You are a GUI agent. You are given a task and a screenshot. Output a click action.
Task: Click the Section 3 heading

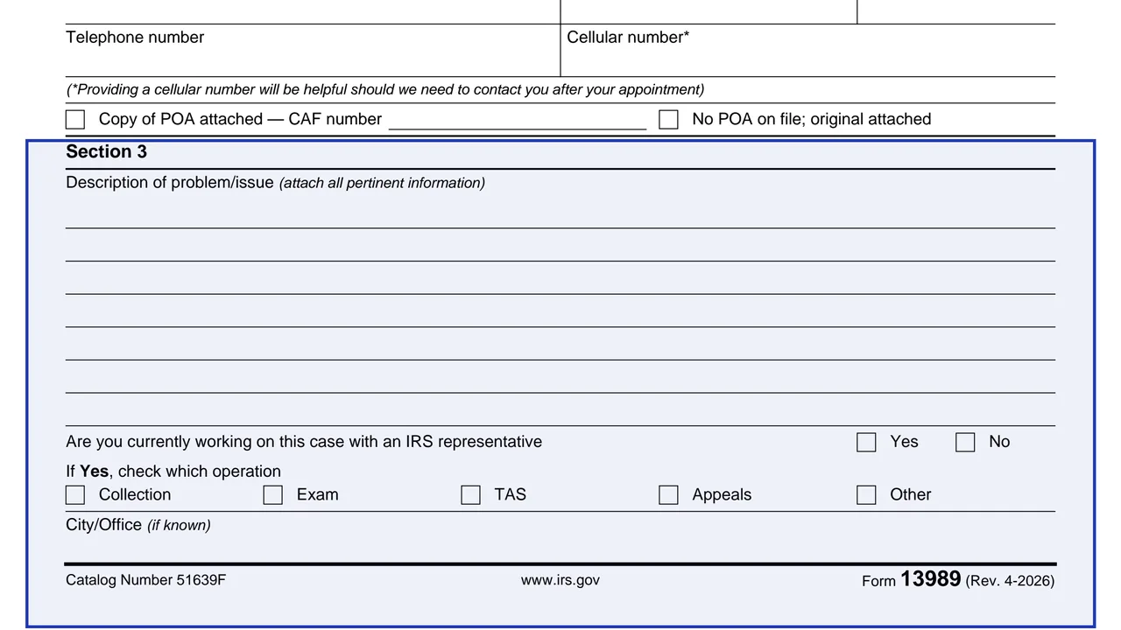point(106,152)
